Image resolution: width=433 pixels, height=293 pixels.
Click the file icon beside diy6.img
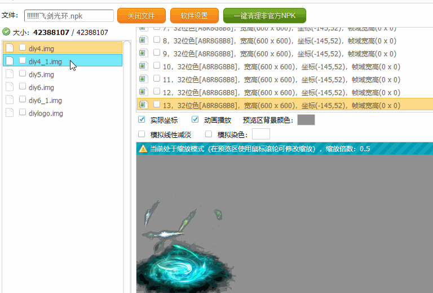pos(9,87)
